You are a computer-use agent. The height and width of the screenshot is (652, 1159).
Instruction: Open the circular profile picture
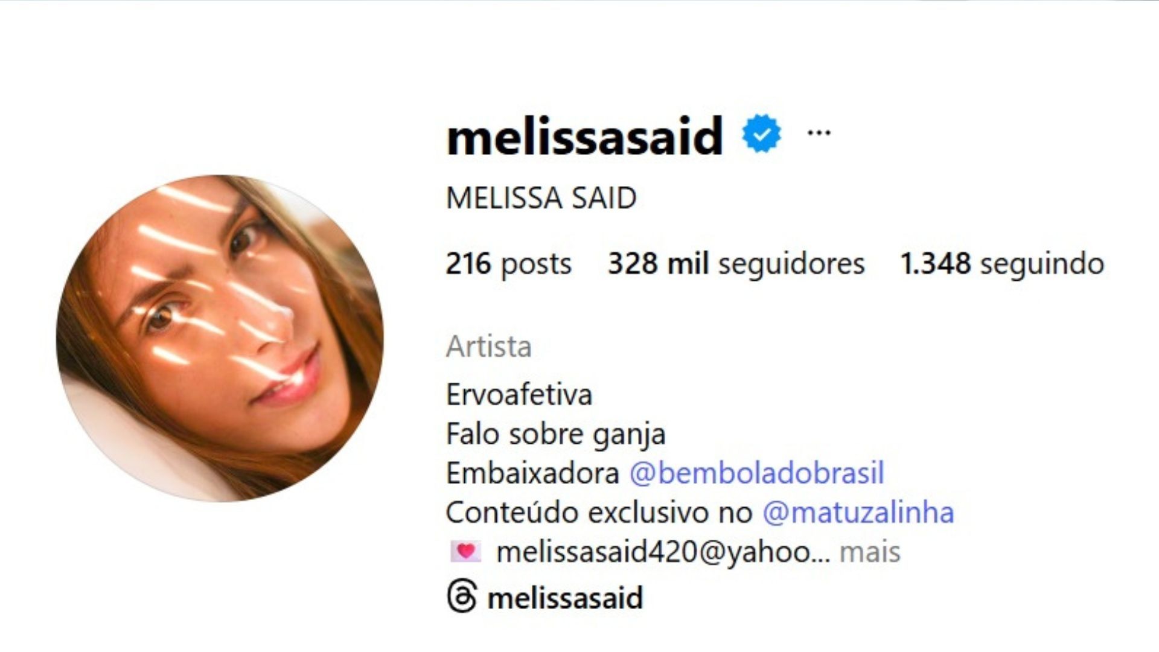pos(220,338)
